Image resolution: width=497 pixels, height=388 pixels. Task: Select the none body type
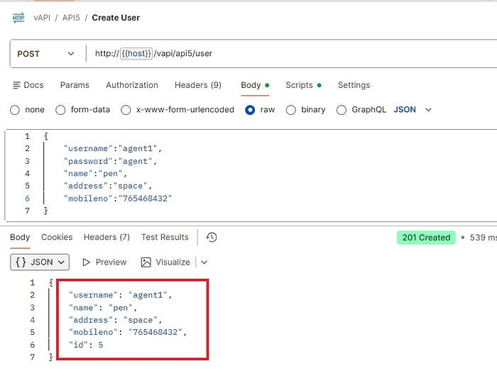click(15, 110)
